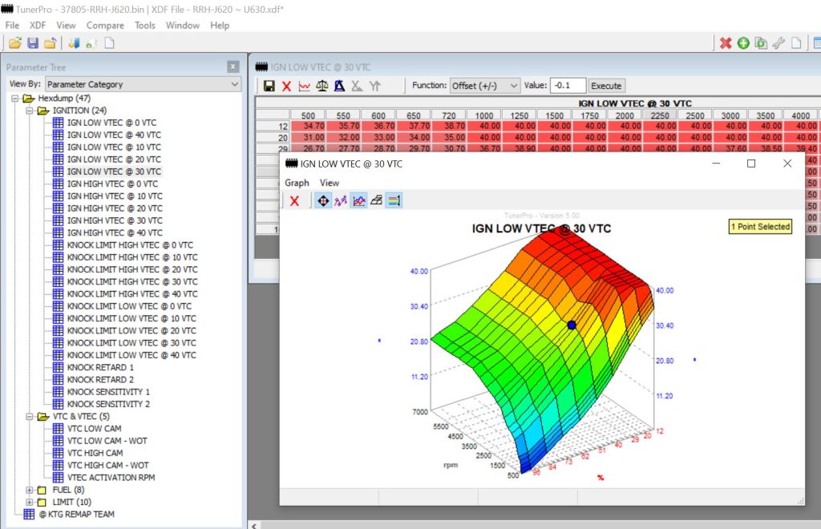Expand the FUEL (8) tree folder

pos(30,490)
